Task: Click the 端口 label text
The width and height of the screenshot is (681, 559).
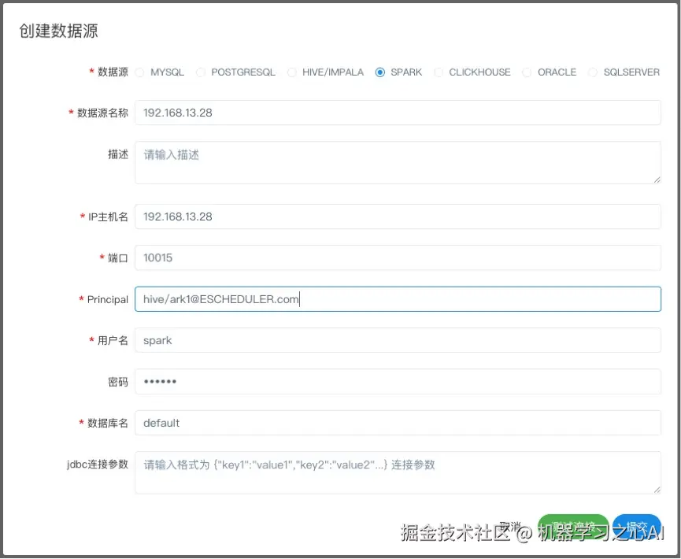Action: [118, 258]
